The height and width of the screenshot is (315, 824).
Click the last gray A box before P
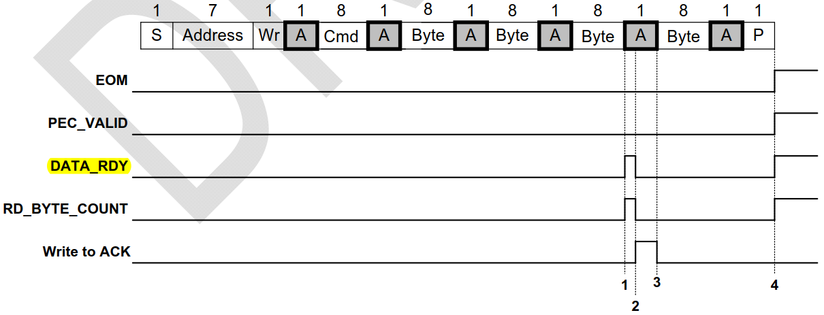[726, 35]
